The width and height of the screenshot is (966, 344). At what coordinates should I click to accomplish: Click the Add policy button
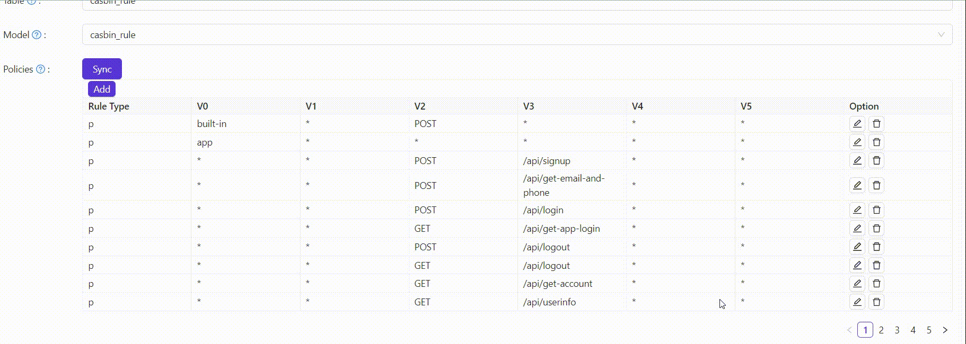[102, 89]
